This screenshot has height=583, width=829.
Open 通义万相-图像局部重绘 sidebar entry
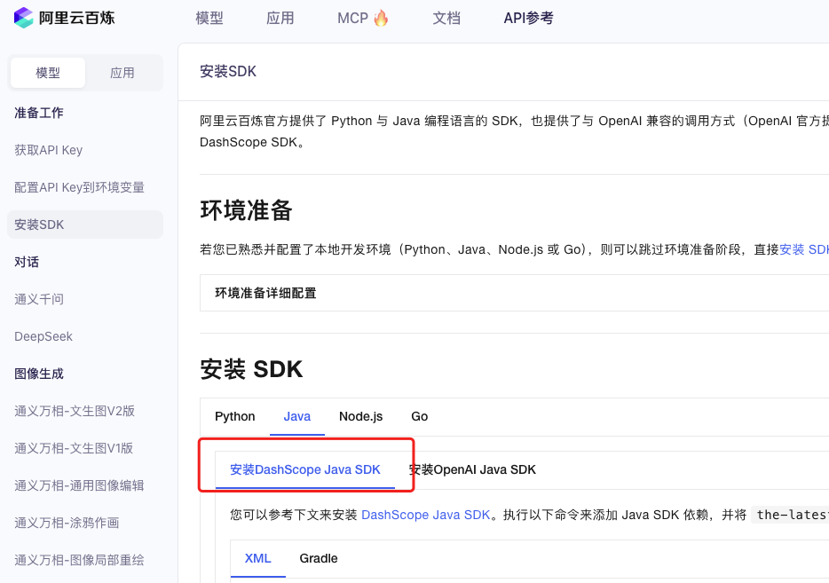coord(79,560)
